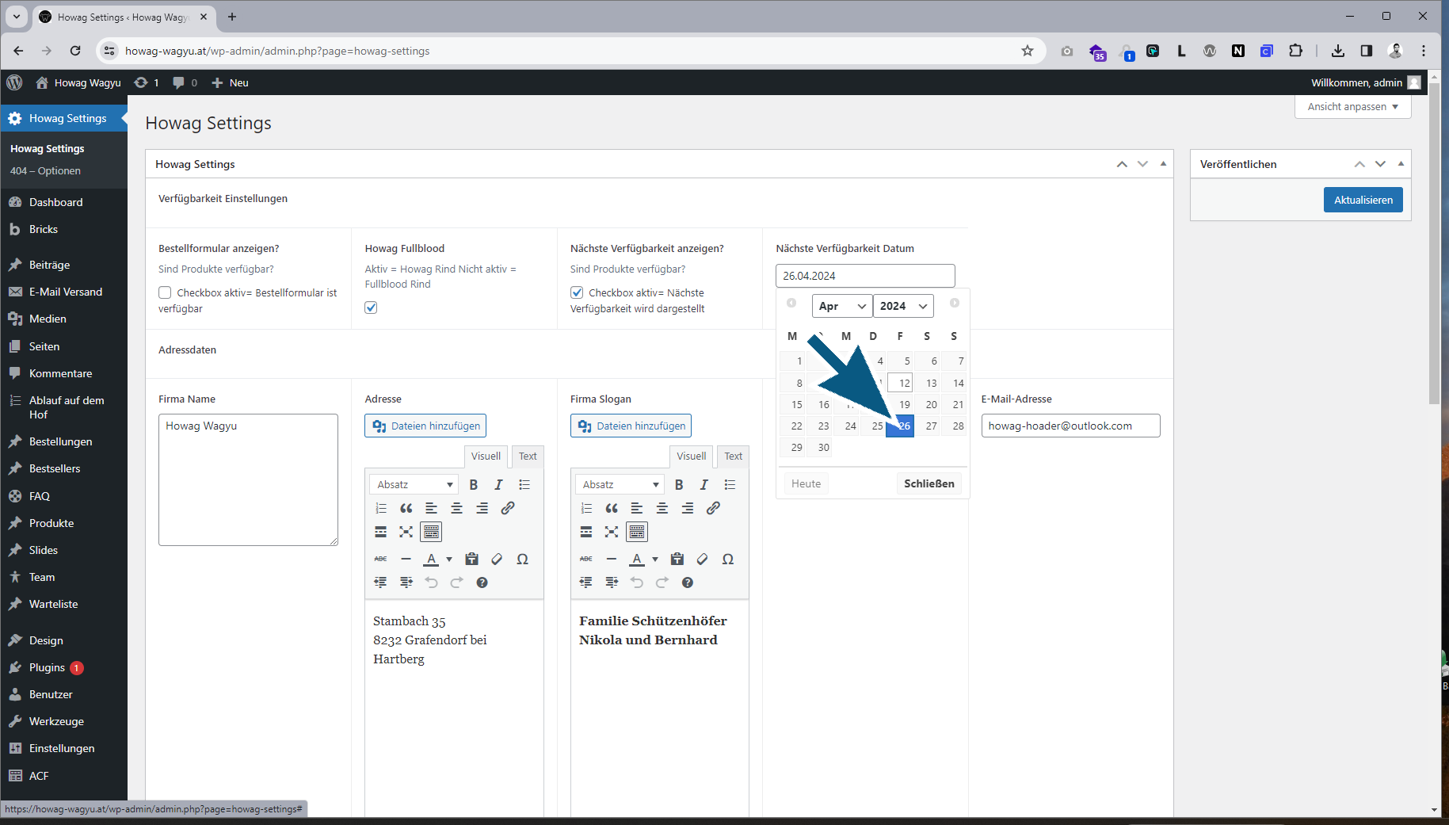Screen dimensions: 1449x825
Task: Bookmark this page with the star icon
Action: click(1028, 51)
